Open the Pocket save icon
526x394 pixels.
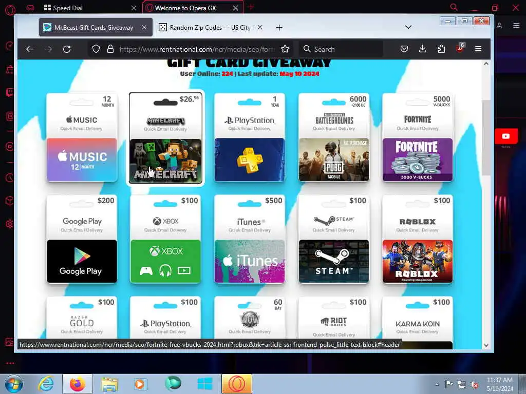click(404, 49)
